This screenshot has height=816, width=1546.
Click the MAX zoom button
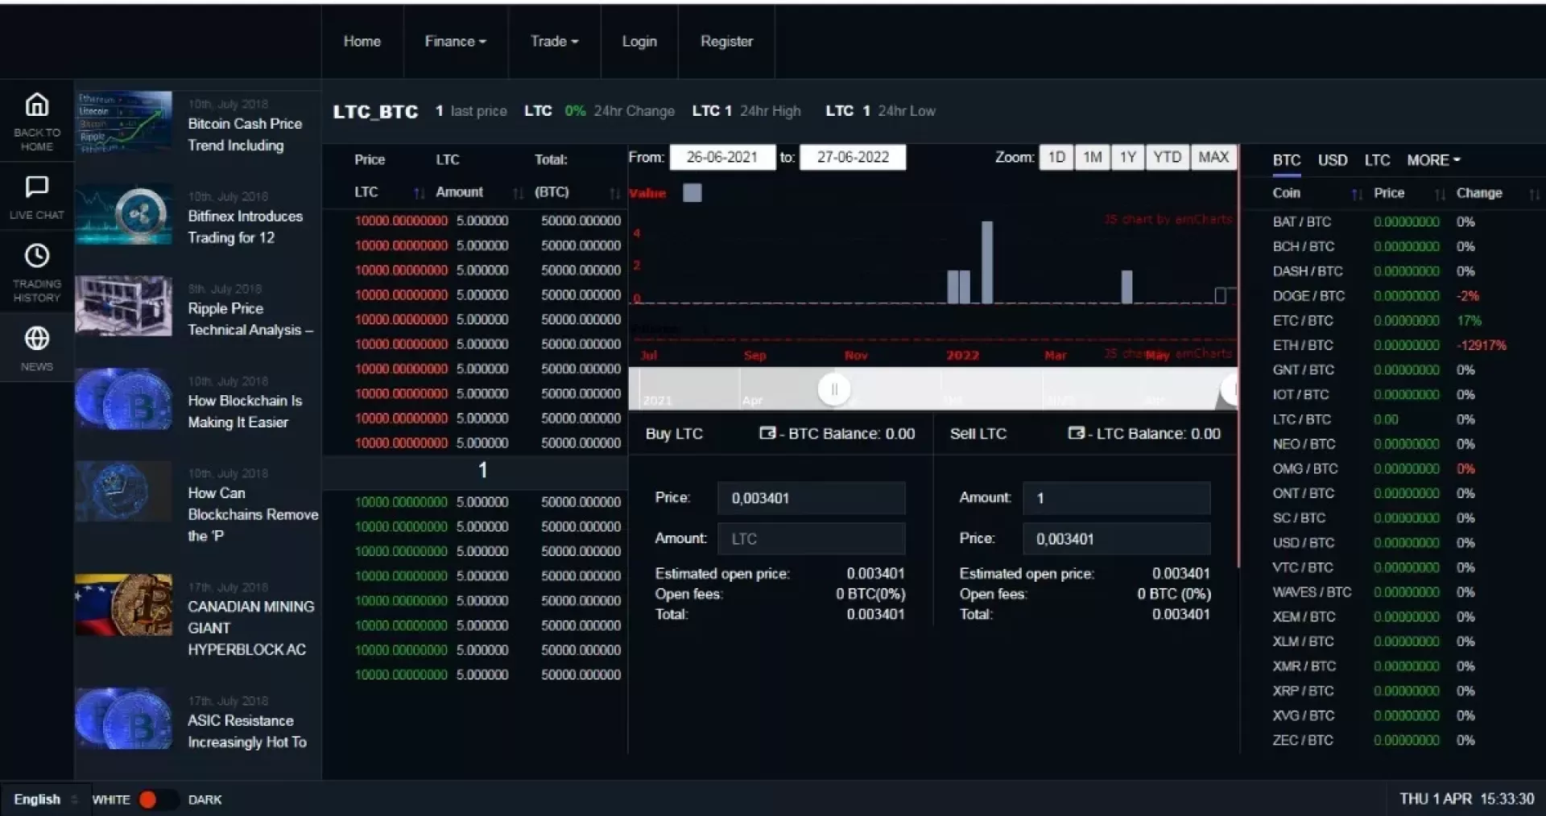[1213, 157]
